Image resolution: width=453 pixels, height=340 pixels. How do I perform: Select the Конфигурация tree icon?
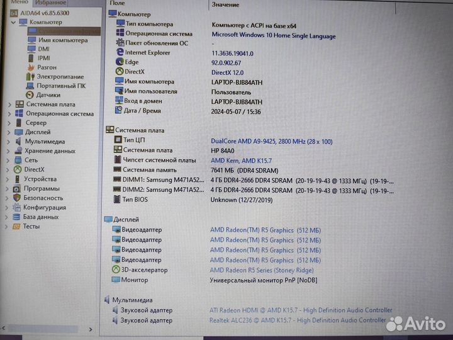(x=16, y=207)
